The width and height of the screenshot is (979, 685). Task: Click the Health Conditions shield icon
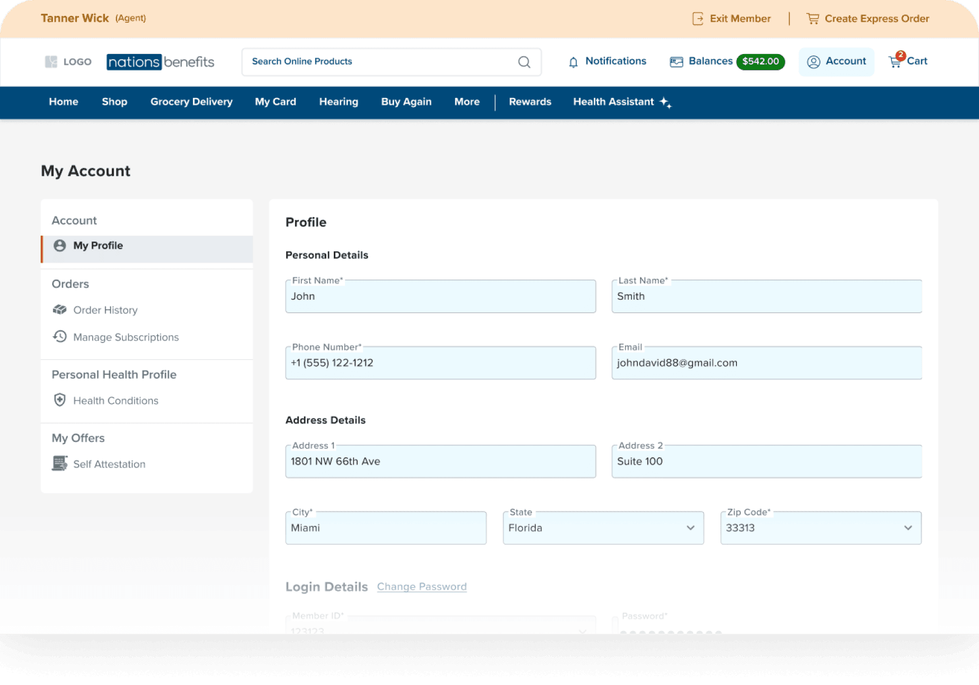60,400
